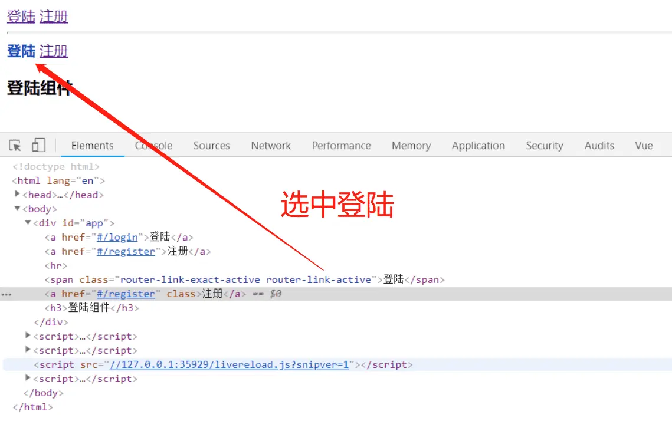Expand the first collapsed script node

pyautogui.click(x=28, y=336)
